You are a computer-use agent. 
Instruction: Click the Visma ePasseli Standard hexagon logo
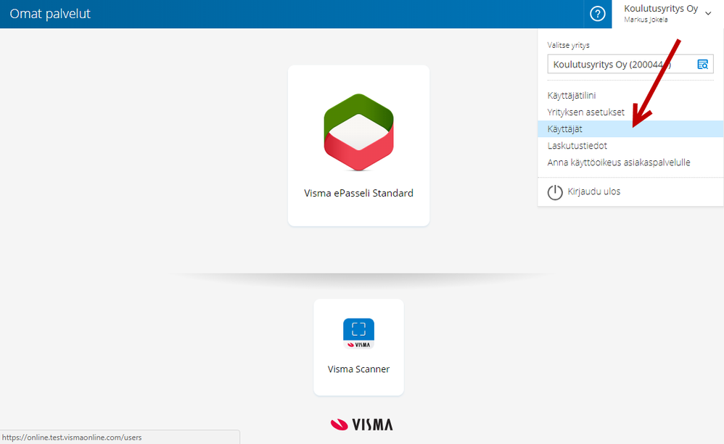pyautogui.click(x=359, y=133)
